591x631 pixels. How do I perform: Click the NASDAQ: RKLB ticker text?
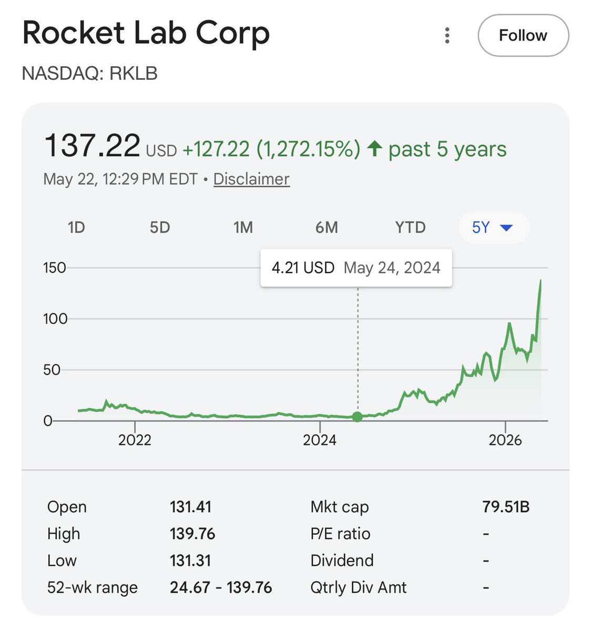(x=90, y=73)
